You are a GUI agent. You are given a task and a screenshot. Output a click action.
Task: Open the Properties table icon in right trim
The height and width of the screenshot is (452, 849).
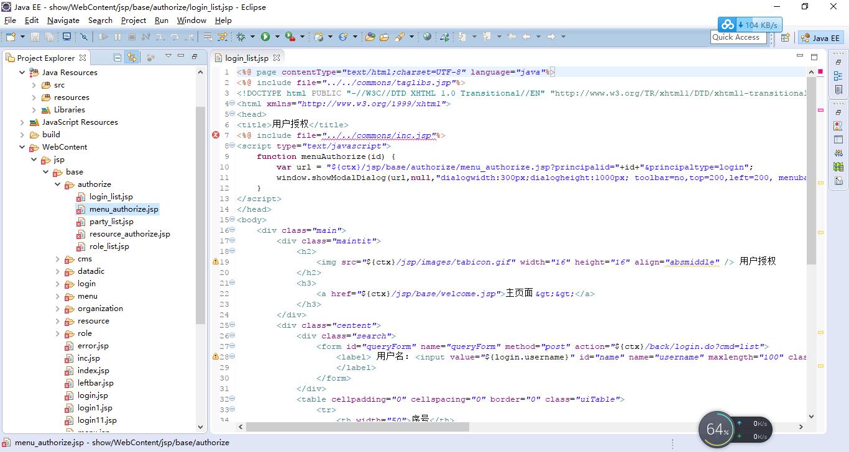point(838,140)
